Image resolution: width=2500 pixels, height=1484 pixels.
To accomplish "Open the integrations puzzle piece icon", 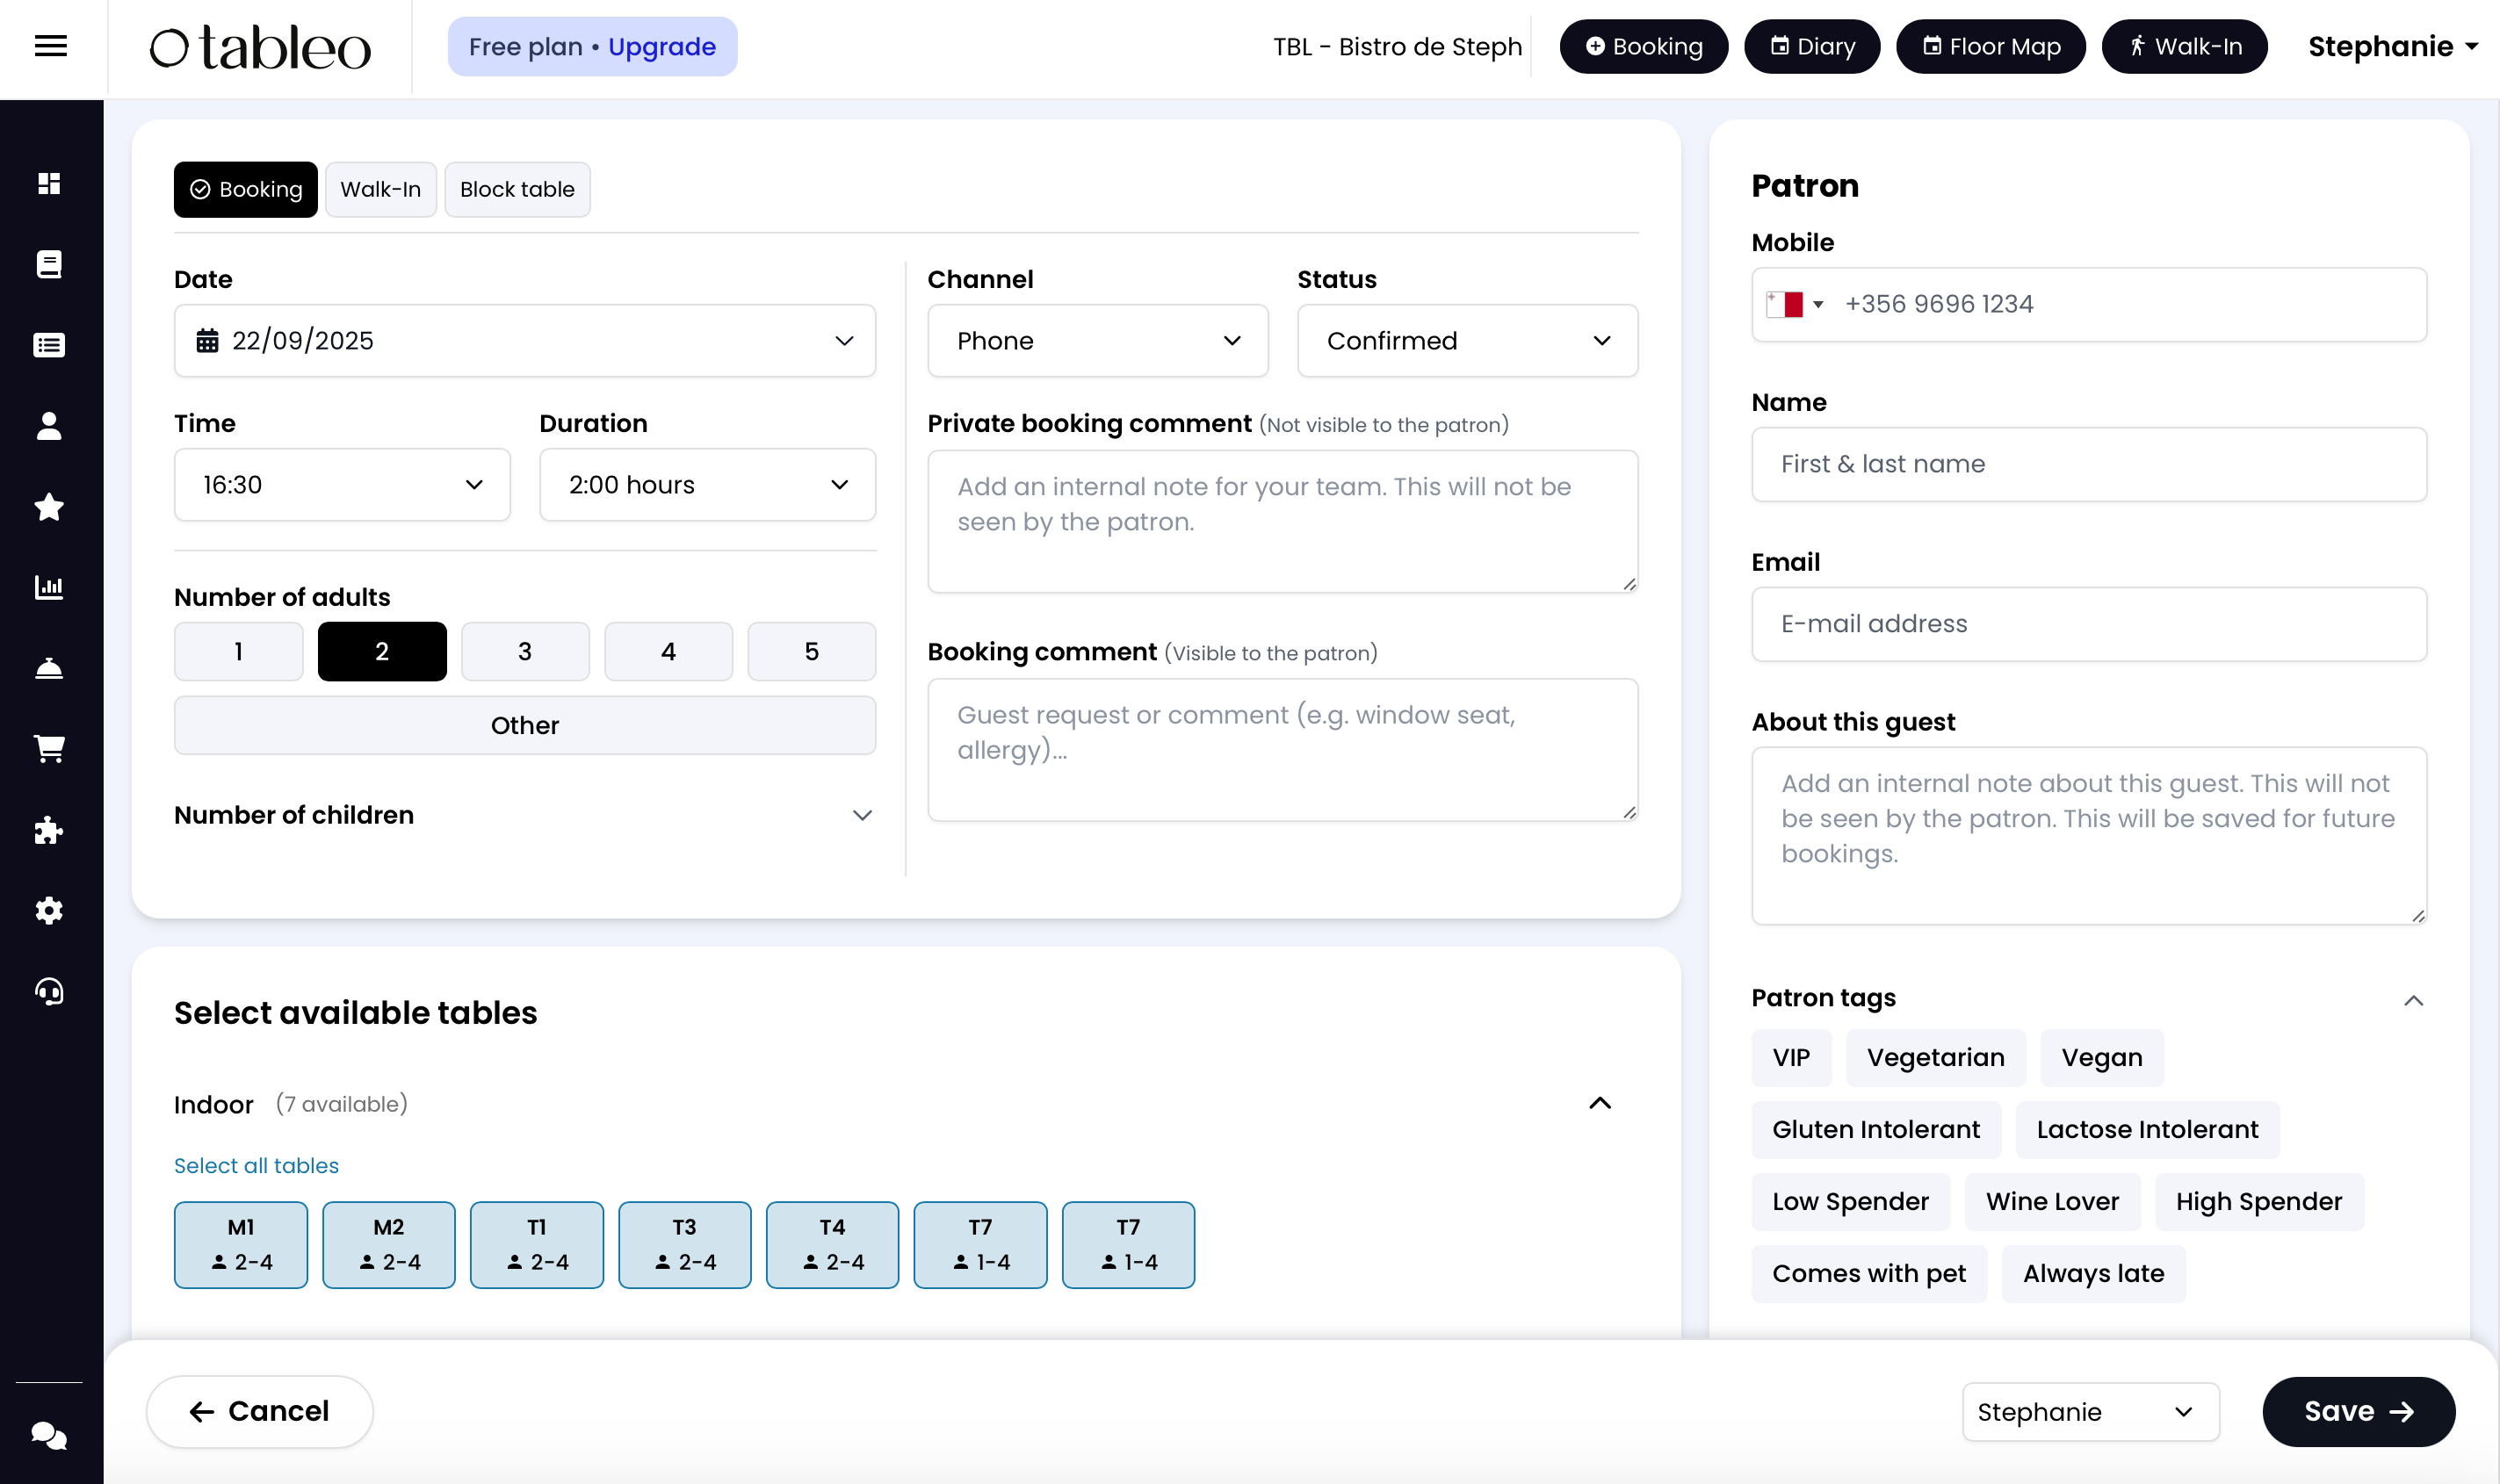I will click(49, 830).
